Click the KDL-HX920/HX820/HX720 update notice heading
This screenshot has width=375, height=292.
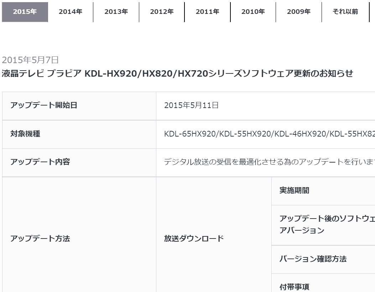(177, 73)
